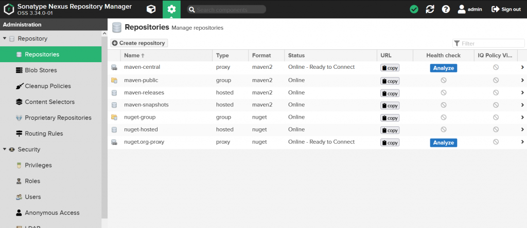527x228 pixels.
Task: Click disabled health check icon for maven-public
Action: [x=443, y=80]
